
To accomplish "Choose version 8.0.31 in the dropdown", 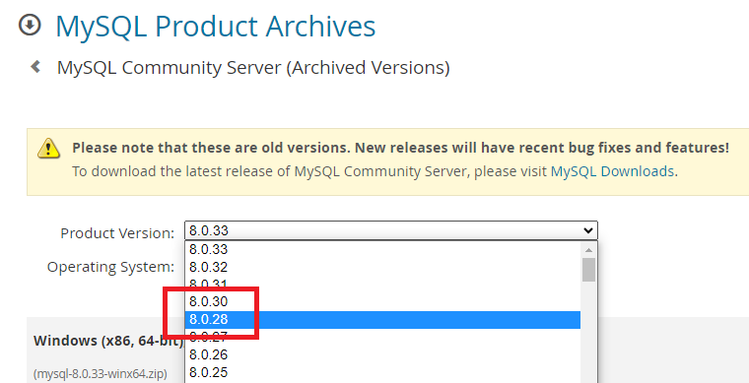I will (382, 285).
